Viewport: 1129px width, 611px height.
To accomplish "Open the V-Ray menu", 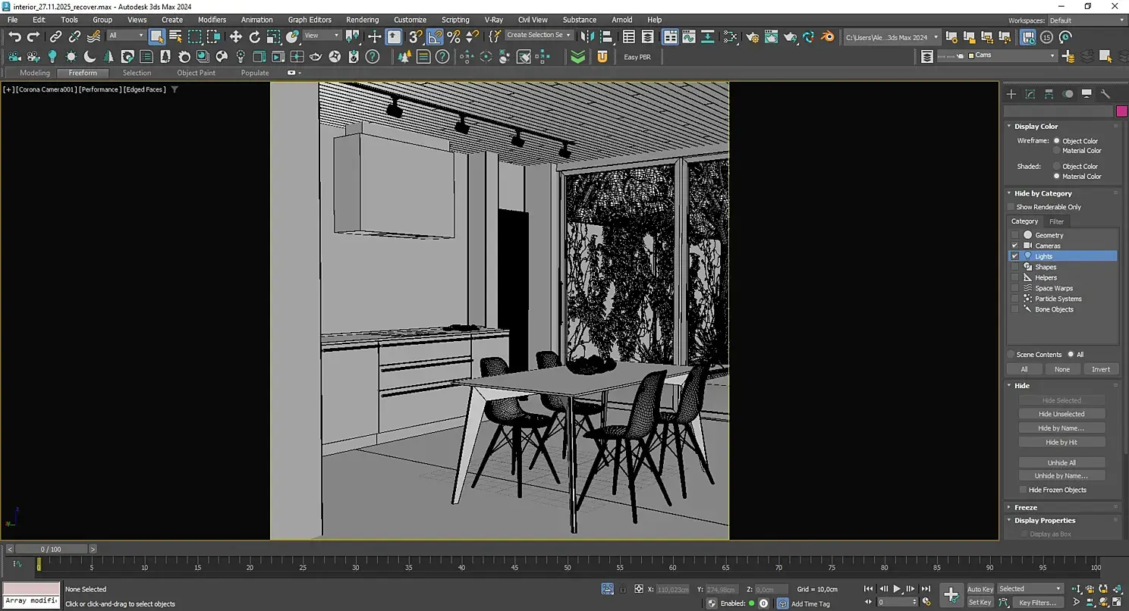I will (x=493, y=20).
